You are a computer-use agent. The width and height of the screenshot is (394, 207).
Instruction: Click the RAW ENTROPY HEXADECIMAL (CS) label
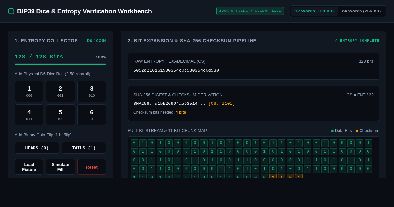point(169,61)
